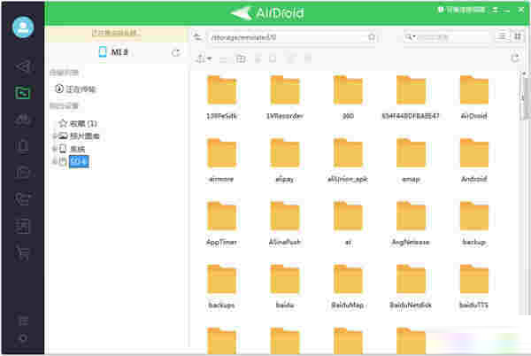Image resolution: width=531 pixels, height=356 pixels.
Task: Switch to grid view layout
Action: coord(518,36)
